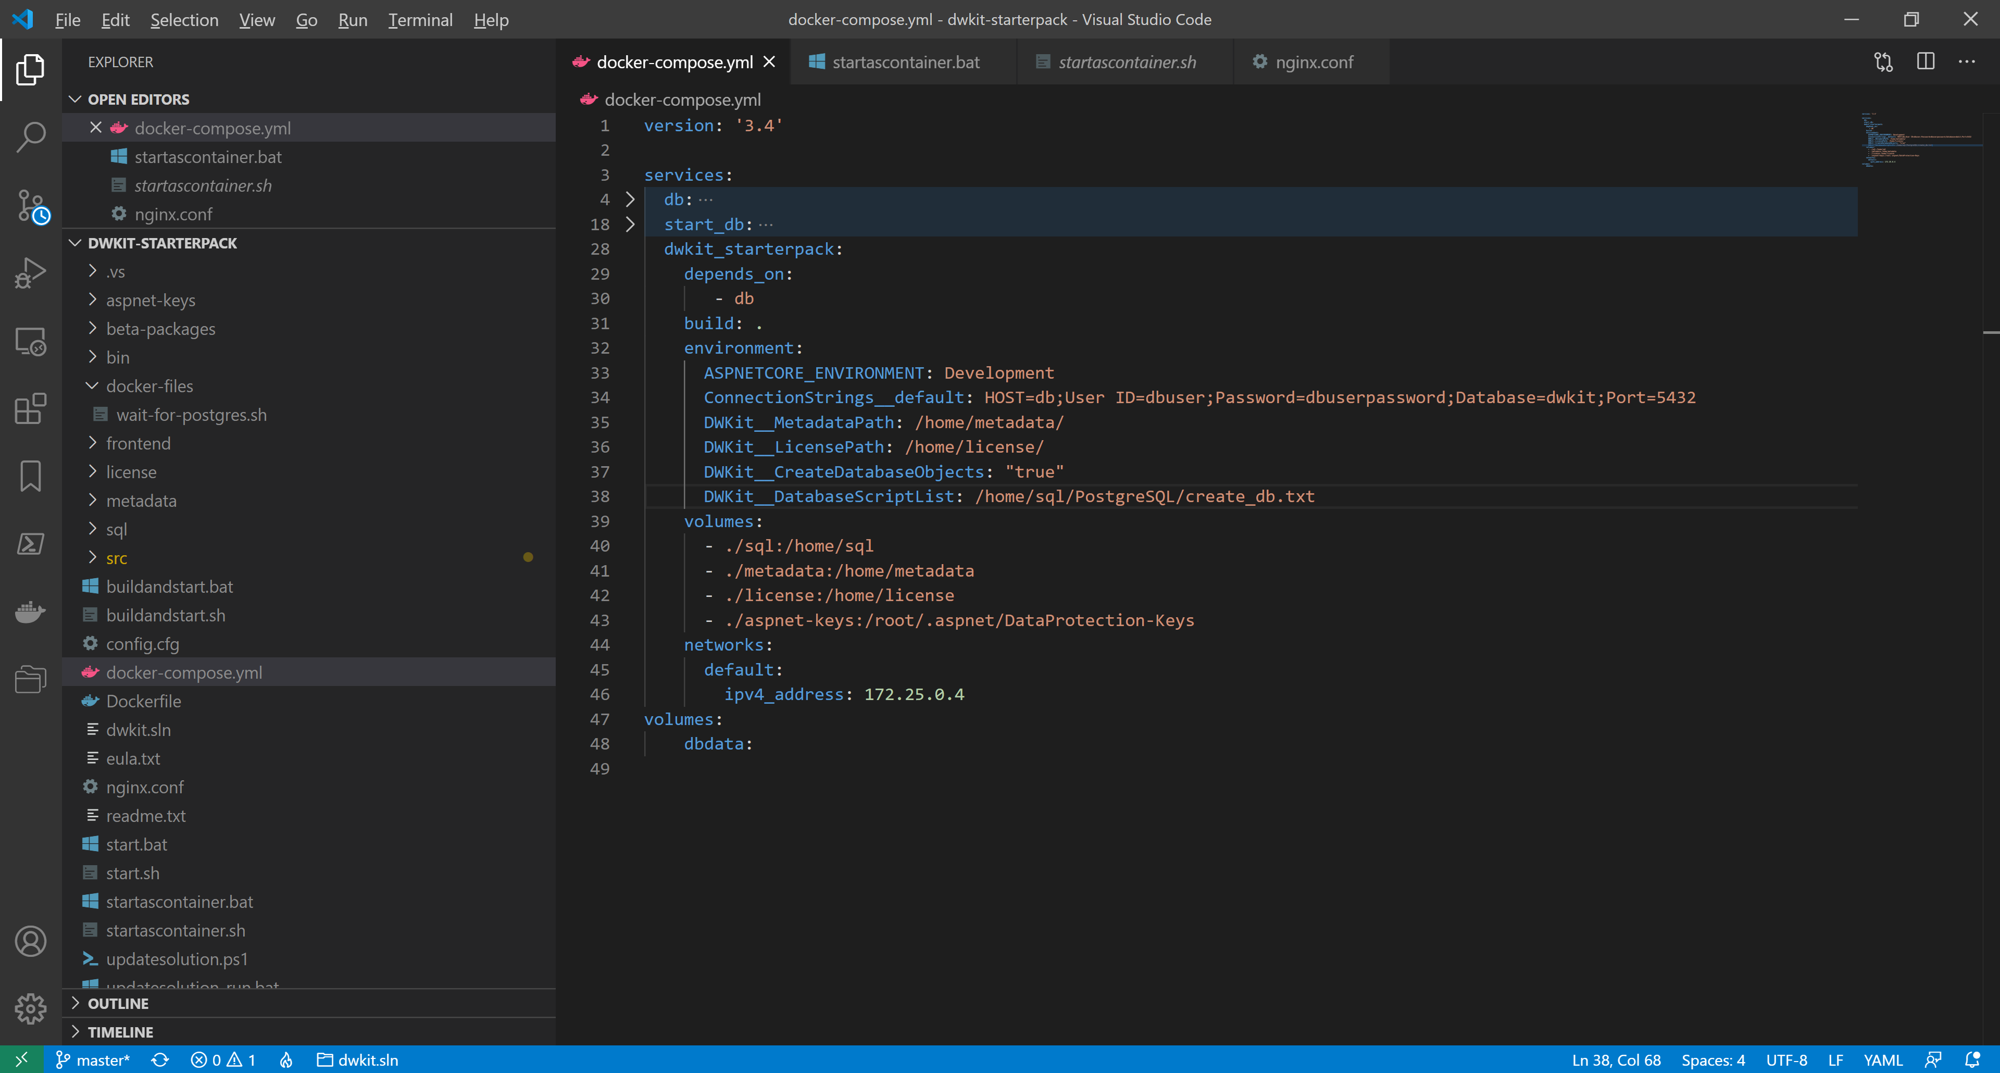Image resolution: width=2000 pixels, height=1073 pixels.
Task: Open the Selection menu
Action: [x=184, y=19]
